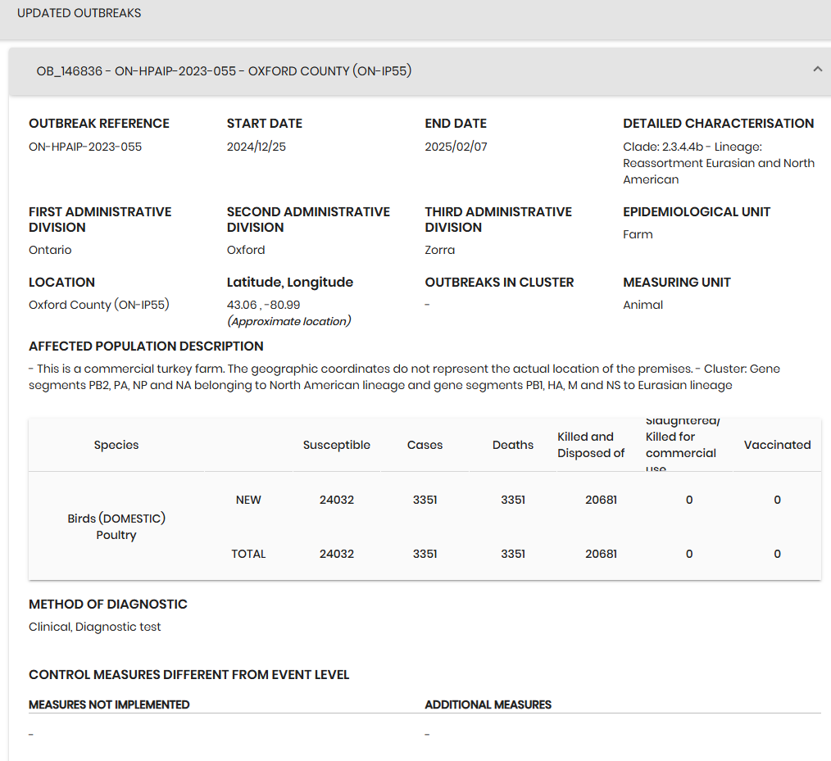
Task: Select Birds (DOMESTIC) Poultry species cell
Action: tap(116, 527)
